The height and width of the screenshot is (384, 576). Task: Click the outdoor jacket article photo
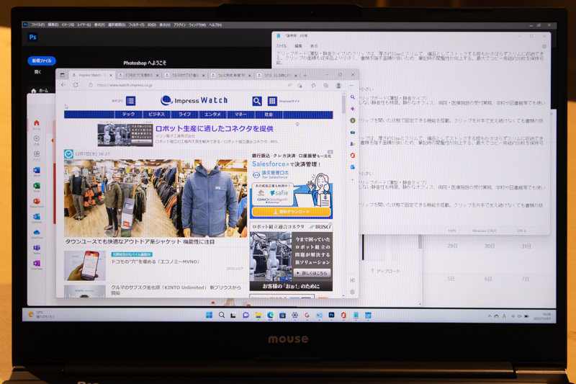click(156, 198)
